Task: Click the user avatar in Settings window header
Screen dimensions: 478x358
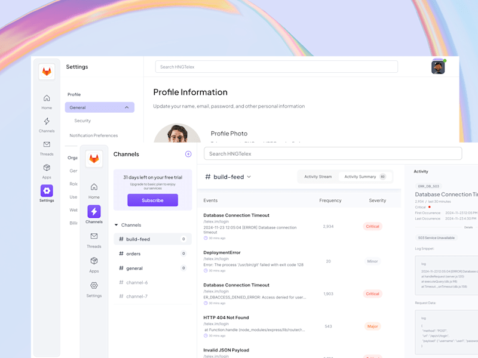Action: click(x=438, y=67)
